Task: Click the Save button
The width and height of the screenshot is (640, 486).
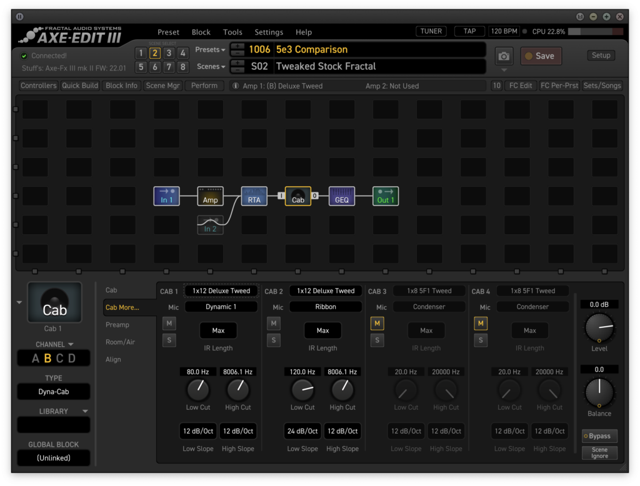Action: [x=541, y=56]
